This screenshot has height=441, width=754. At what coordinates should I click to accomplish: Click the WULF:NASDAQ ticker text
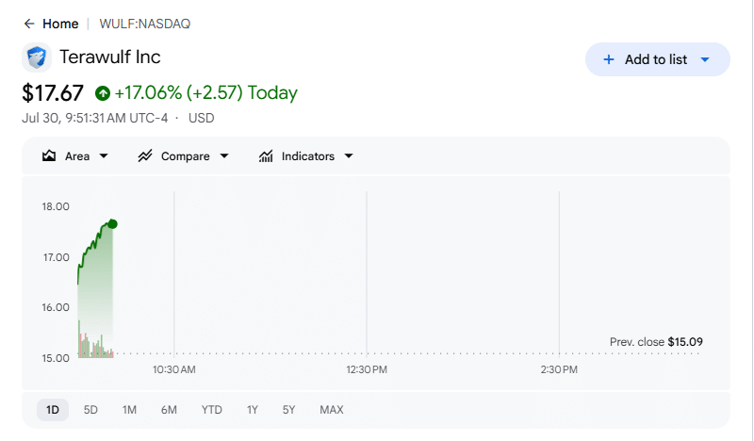pyautogui.click(x=145, y=24)
